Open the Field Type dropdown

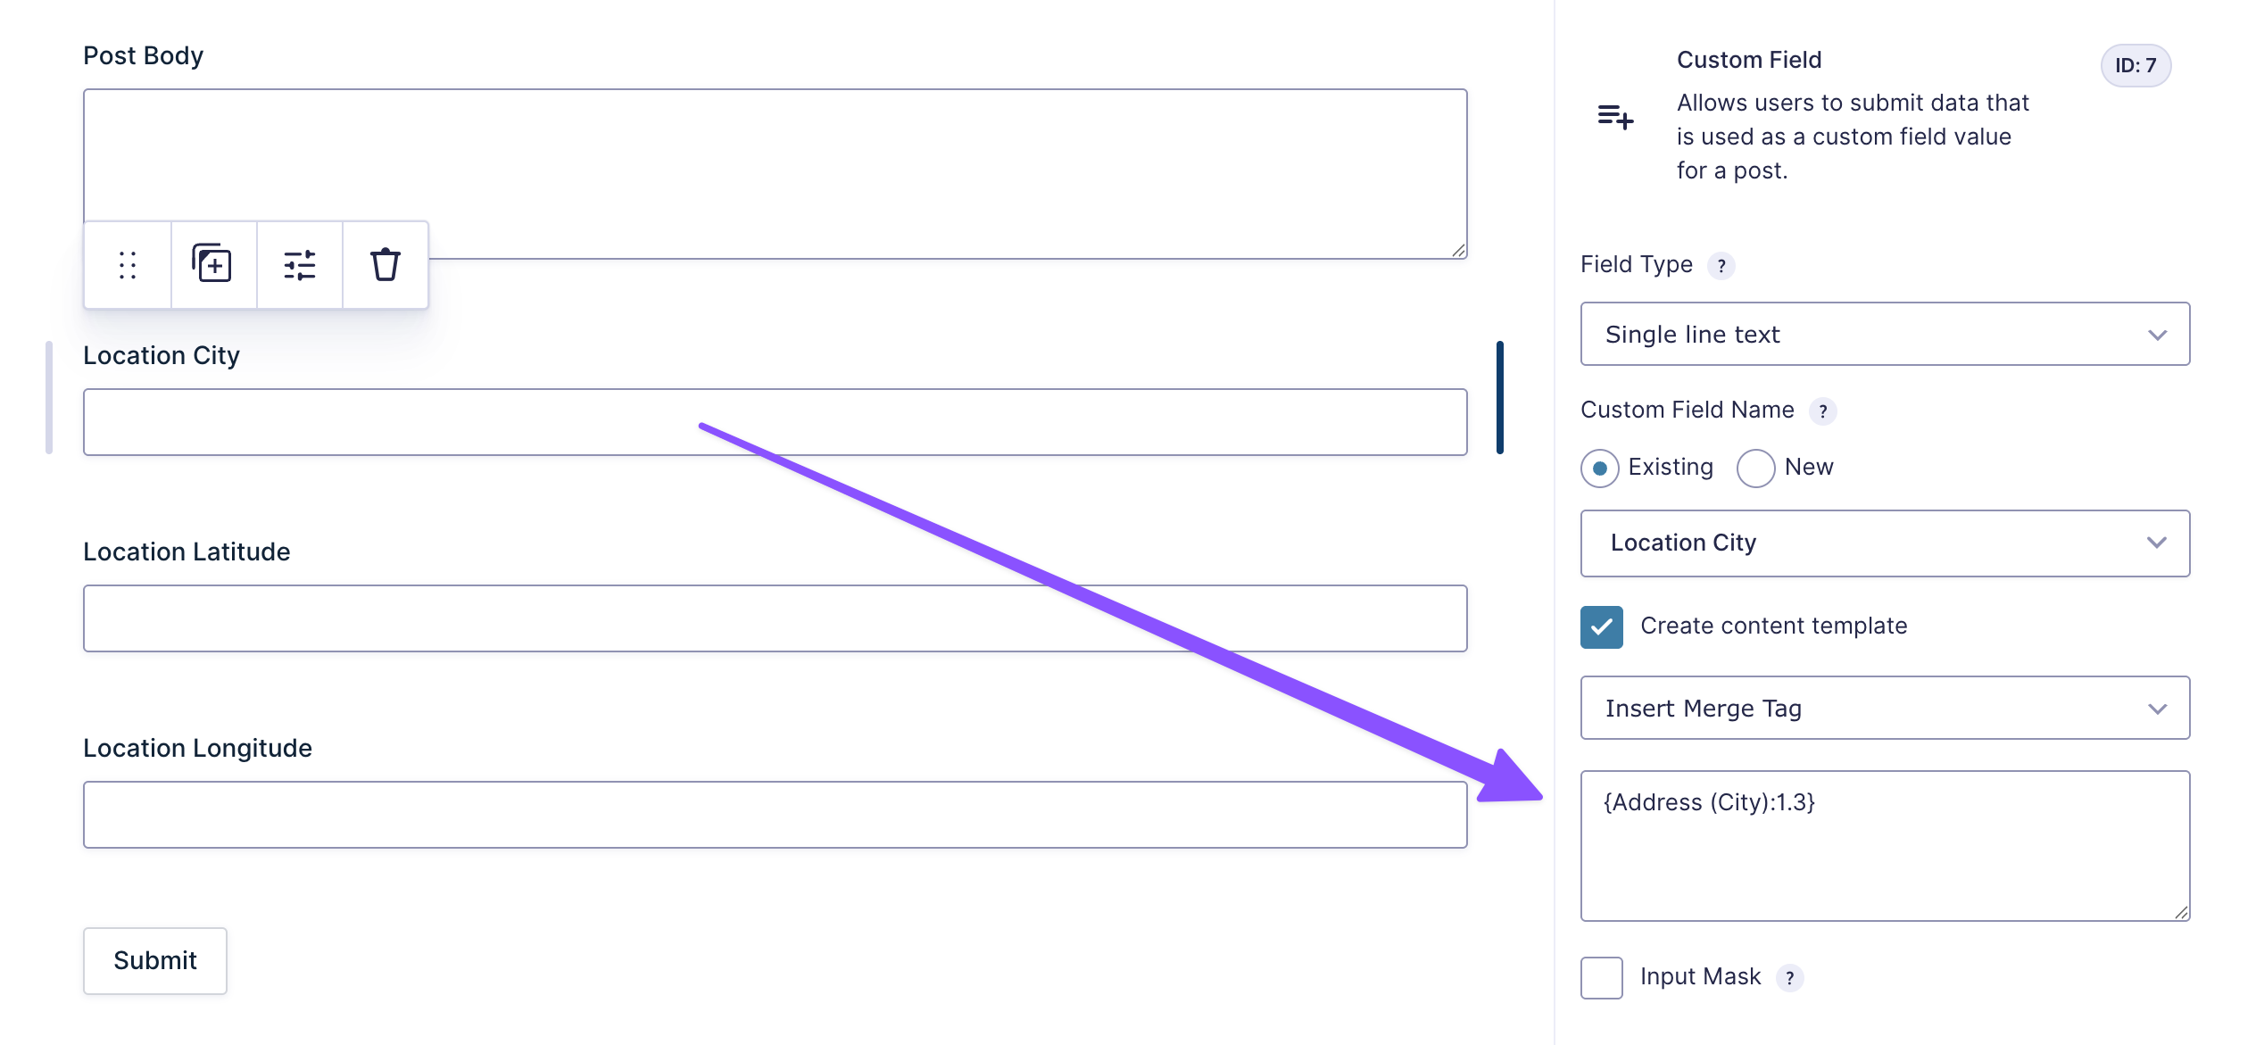click(x=1885, y=335)
